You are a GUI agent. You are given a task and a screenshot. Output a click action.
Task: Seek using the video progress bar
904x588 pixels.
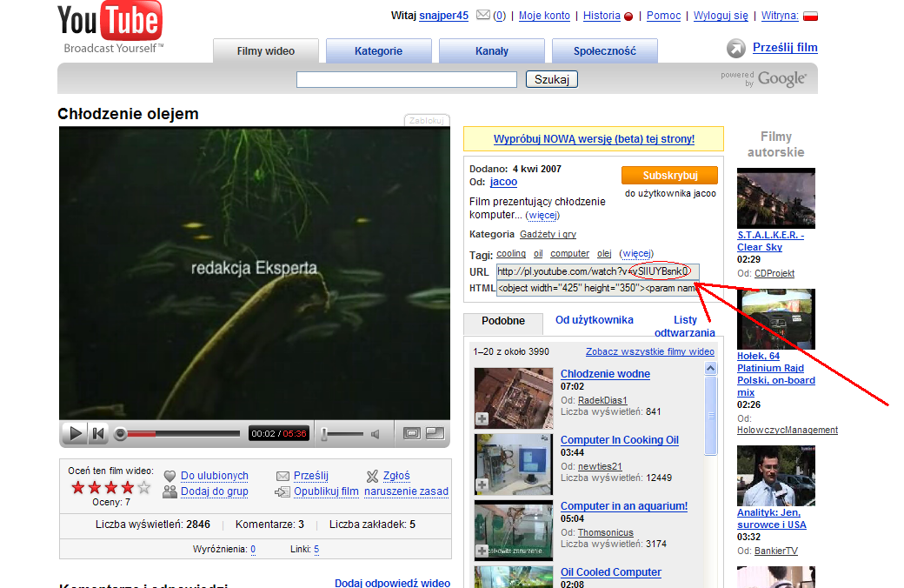point(183,433)
